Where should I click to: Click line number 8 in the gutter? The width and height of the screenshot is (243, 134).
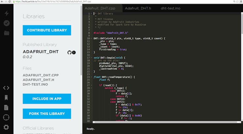(89, 33)
